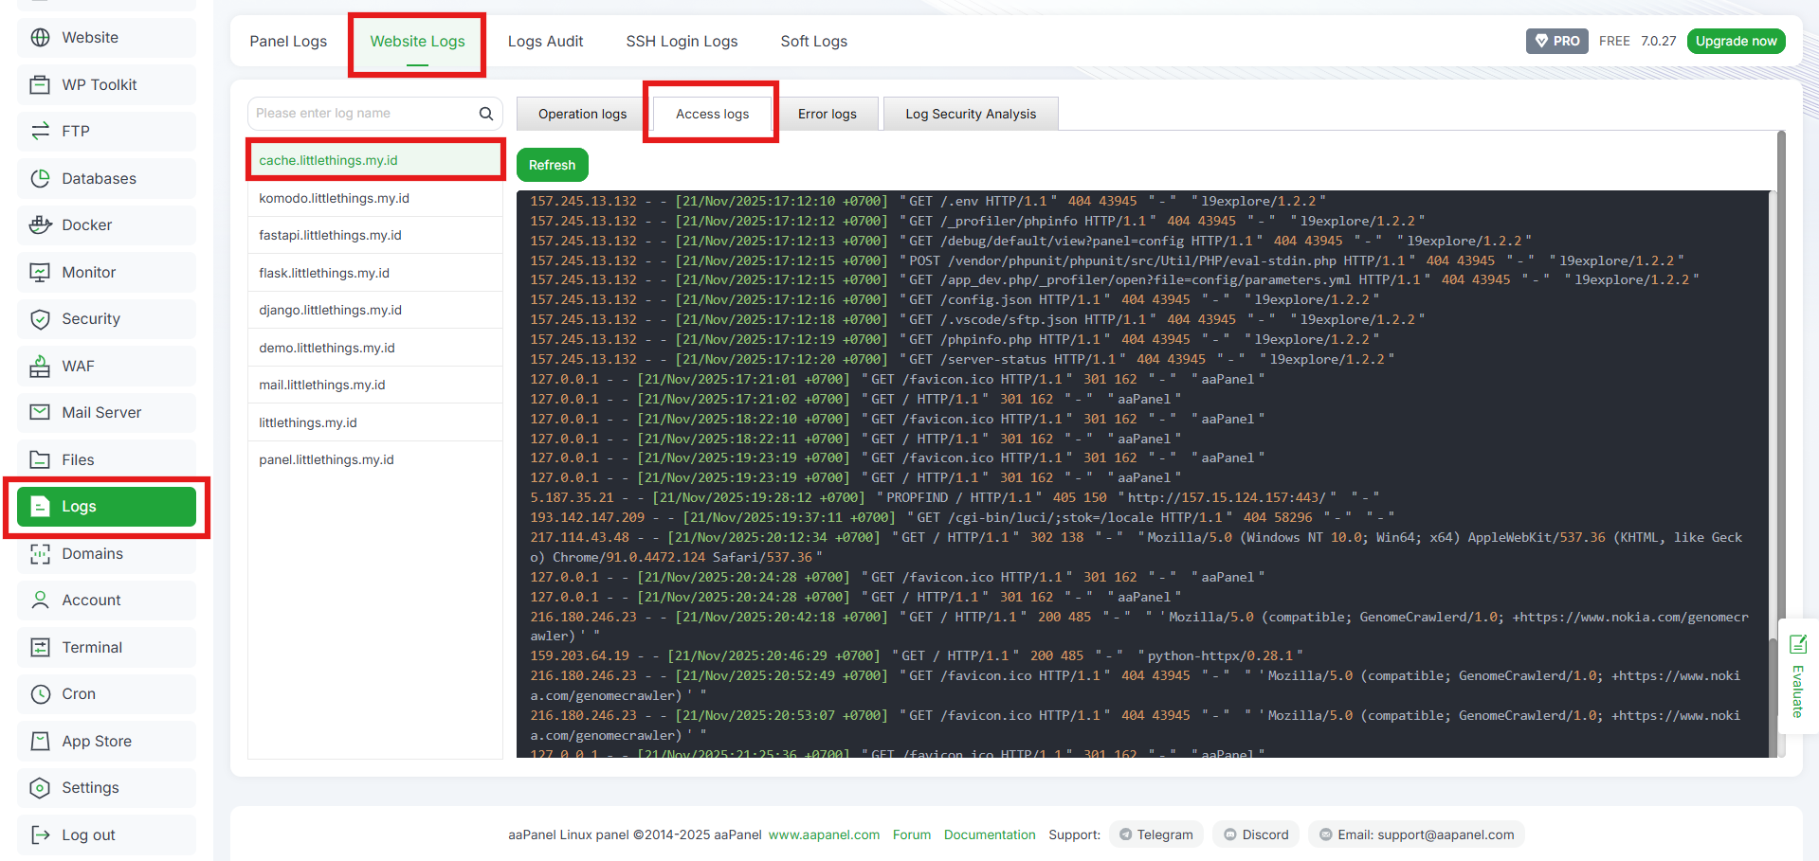
Task: Open the Databases icon in sidebar
Action: (40, 178)
